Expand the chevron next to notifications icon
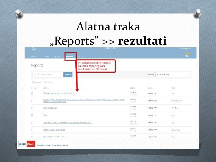The width and height of the screenshot is (216, 162). [x=190, y=56]
